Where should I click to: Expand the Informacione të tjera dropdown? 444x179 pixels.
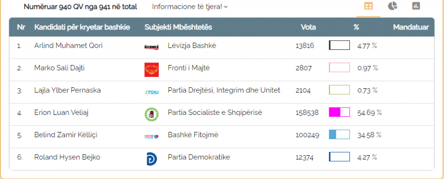[189, 7]
